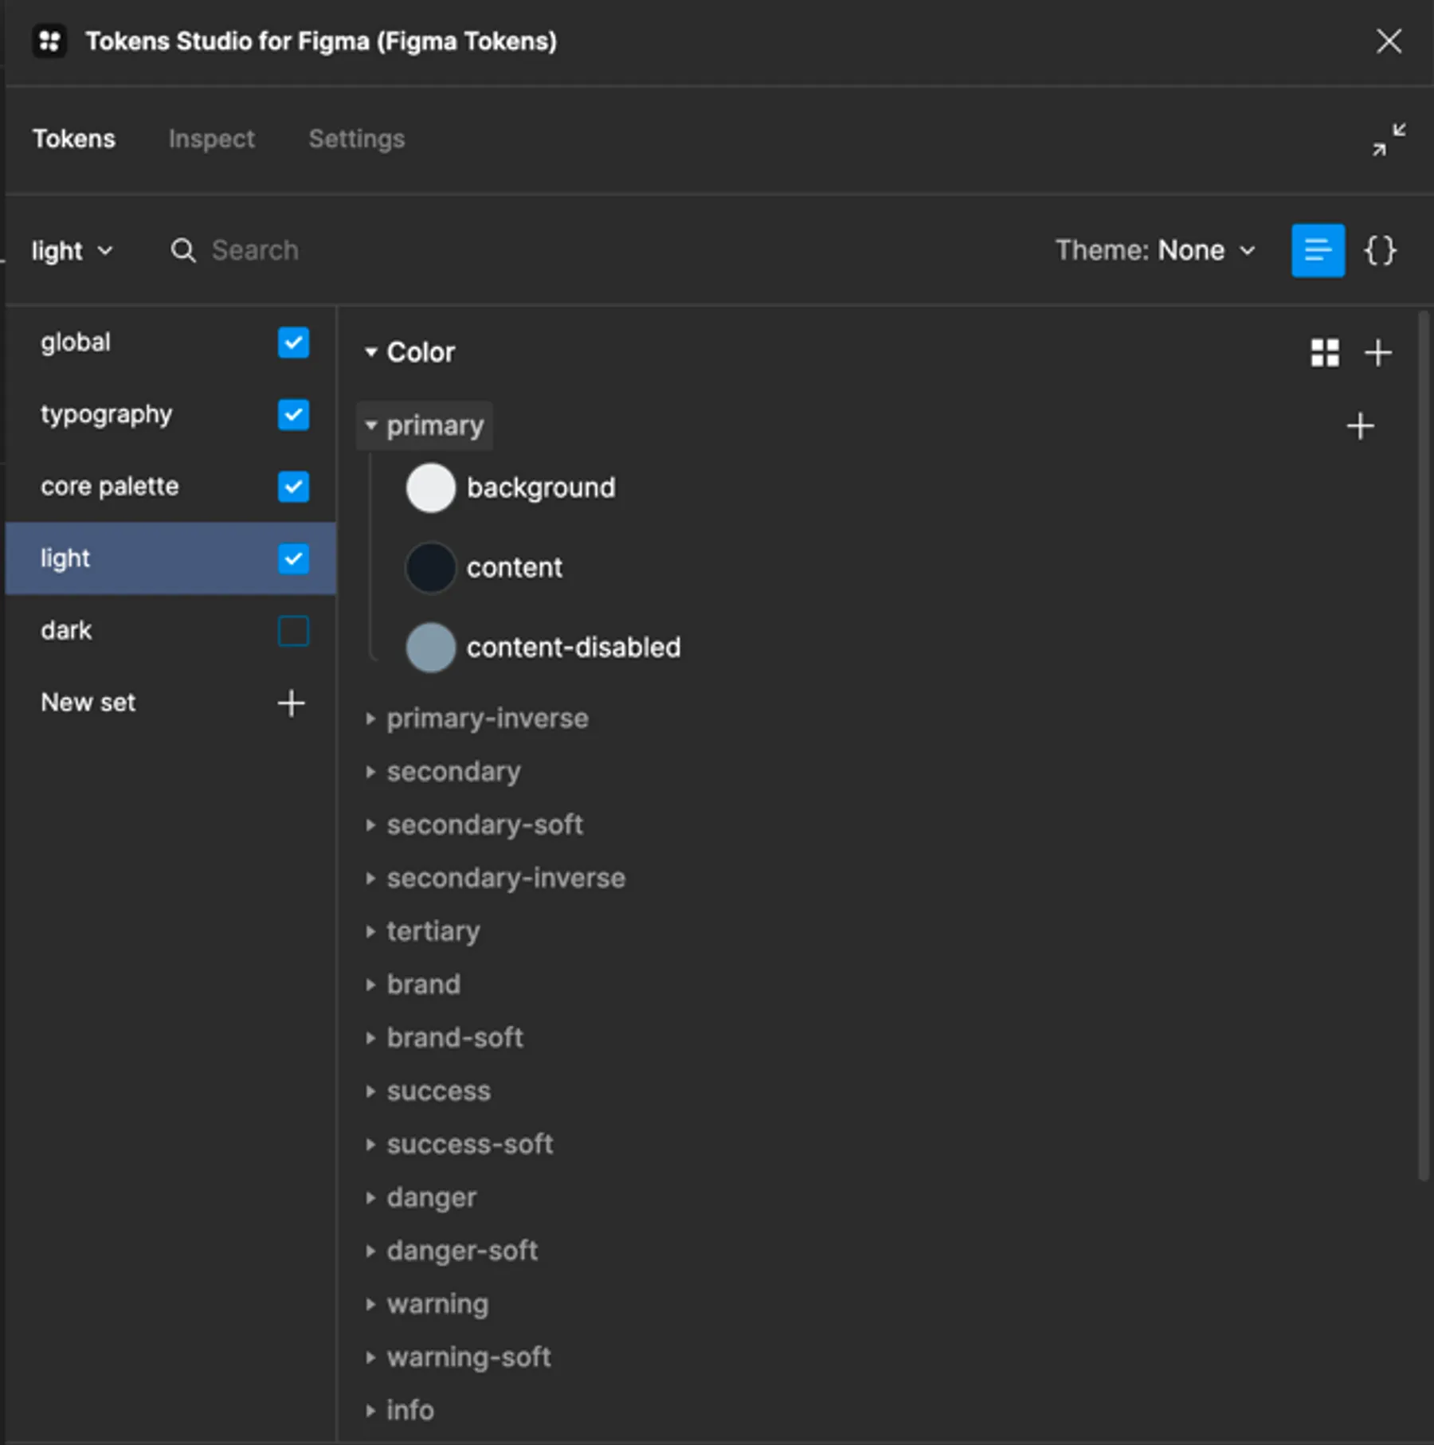Collapse the plugin window with arrows icon

point(1389,139)
